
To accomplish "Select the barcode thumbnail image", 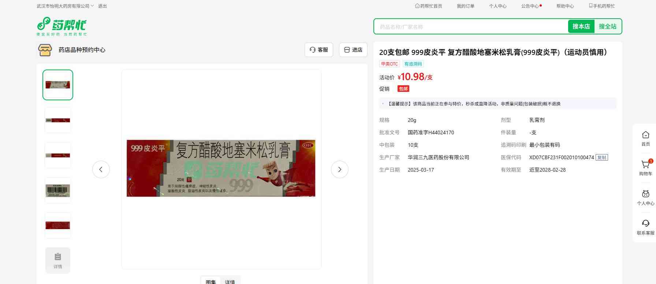I will point(58,190).
